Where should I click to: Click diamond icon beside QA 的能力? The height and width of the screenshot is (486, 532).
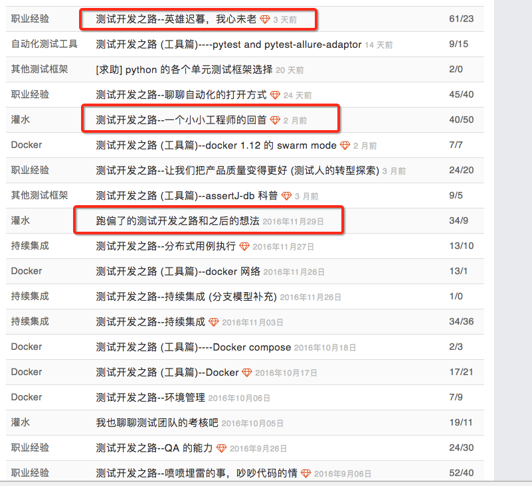(222, 448)
